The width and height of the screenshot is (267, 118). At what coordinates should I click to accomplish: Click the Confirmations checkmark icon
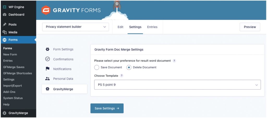click(47, 59)
